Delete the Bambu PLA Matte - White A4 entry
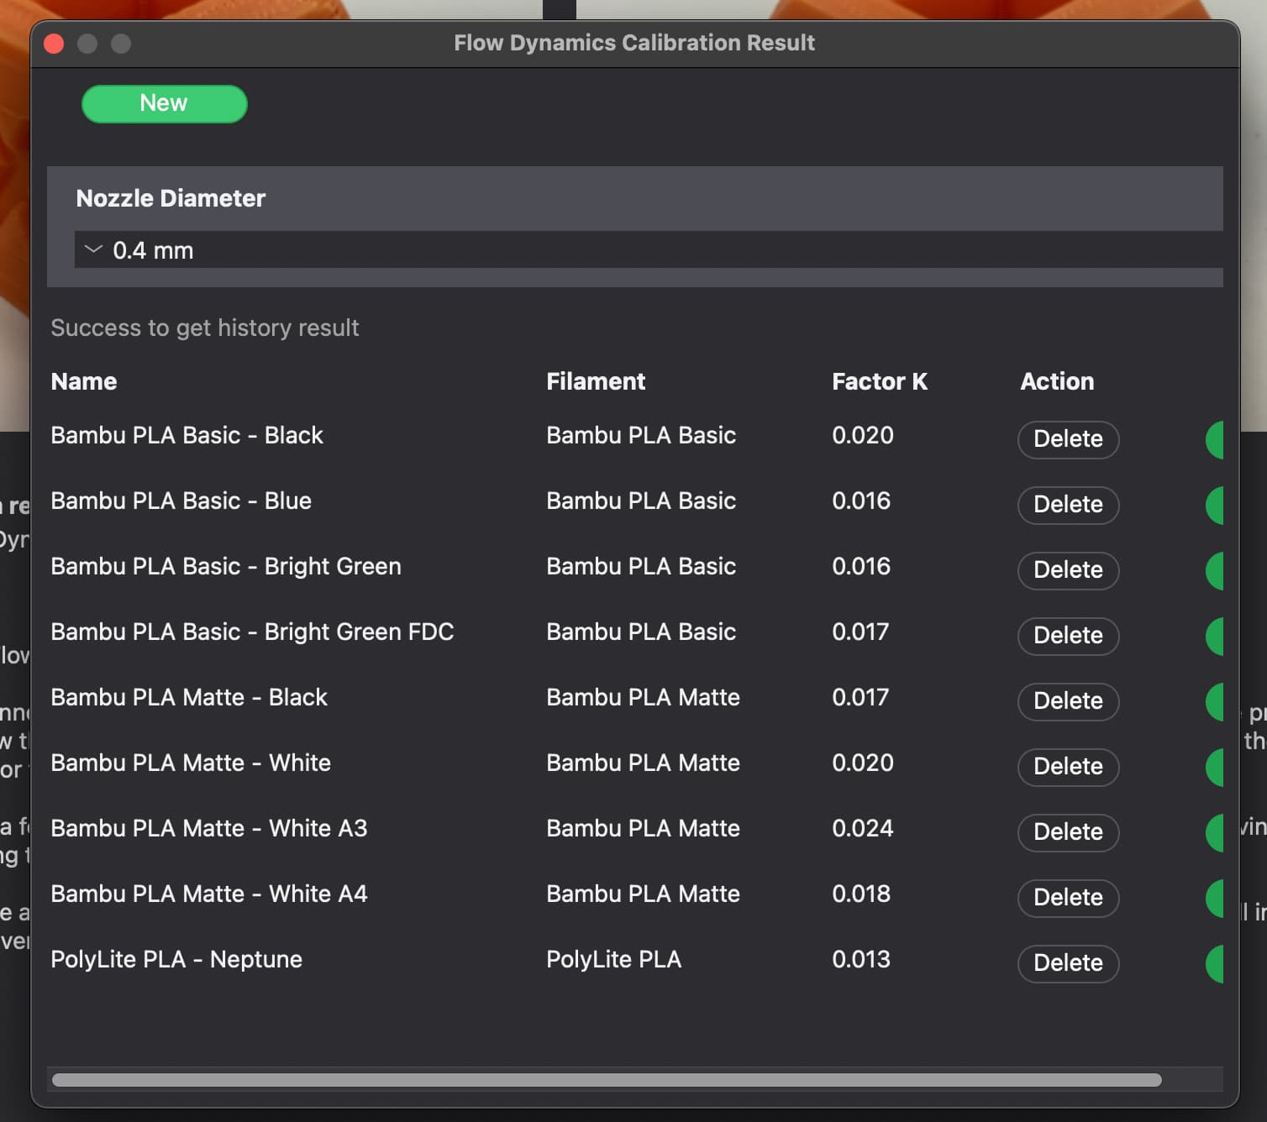The image size is (1267, 1122). (x=1068, y=898)
